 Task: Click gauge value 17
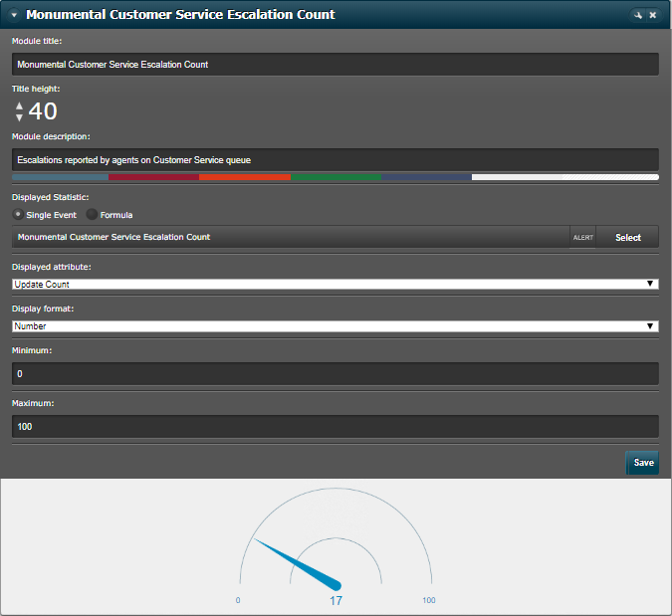(x=336, y=601)
